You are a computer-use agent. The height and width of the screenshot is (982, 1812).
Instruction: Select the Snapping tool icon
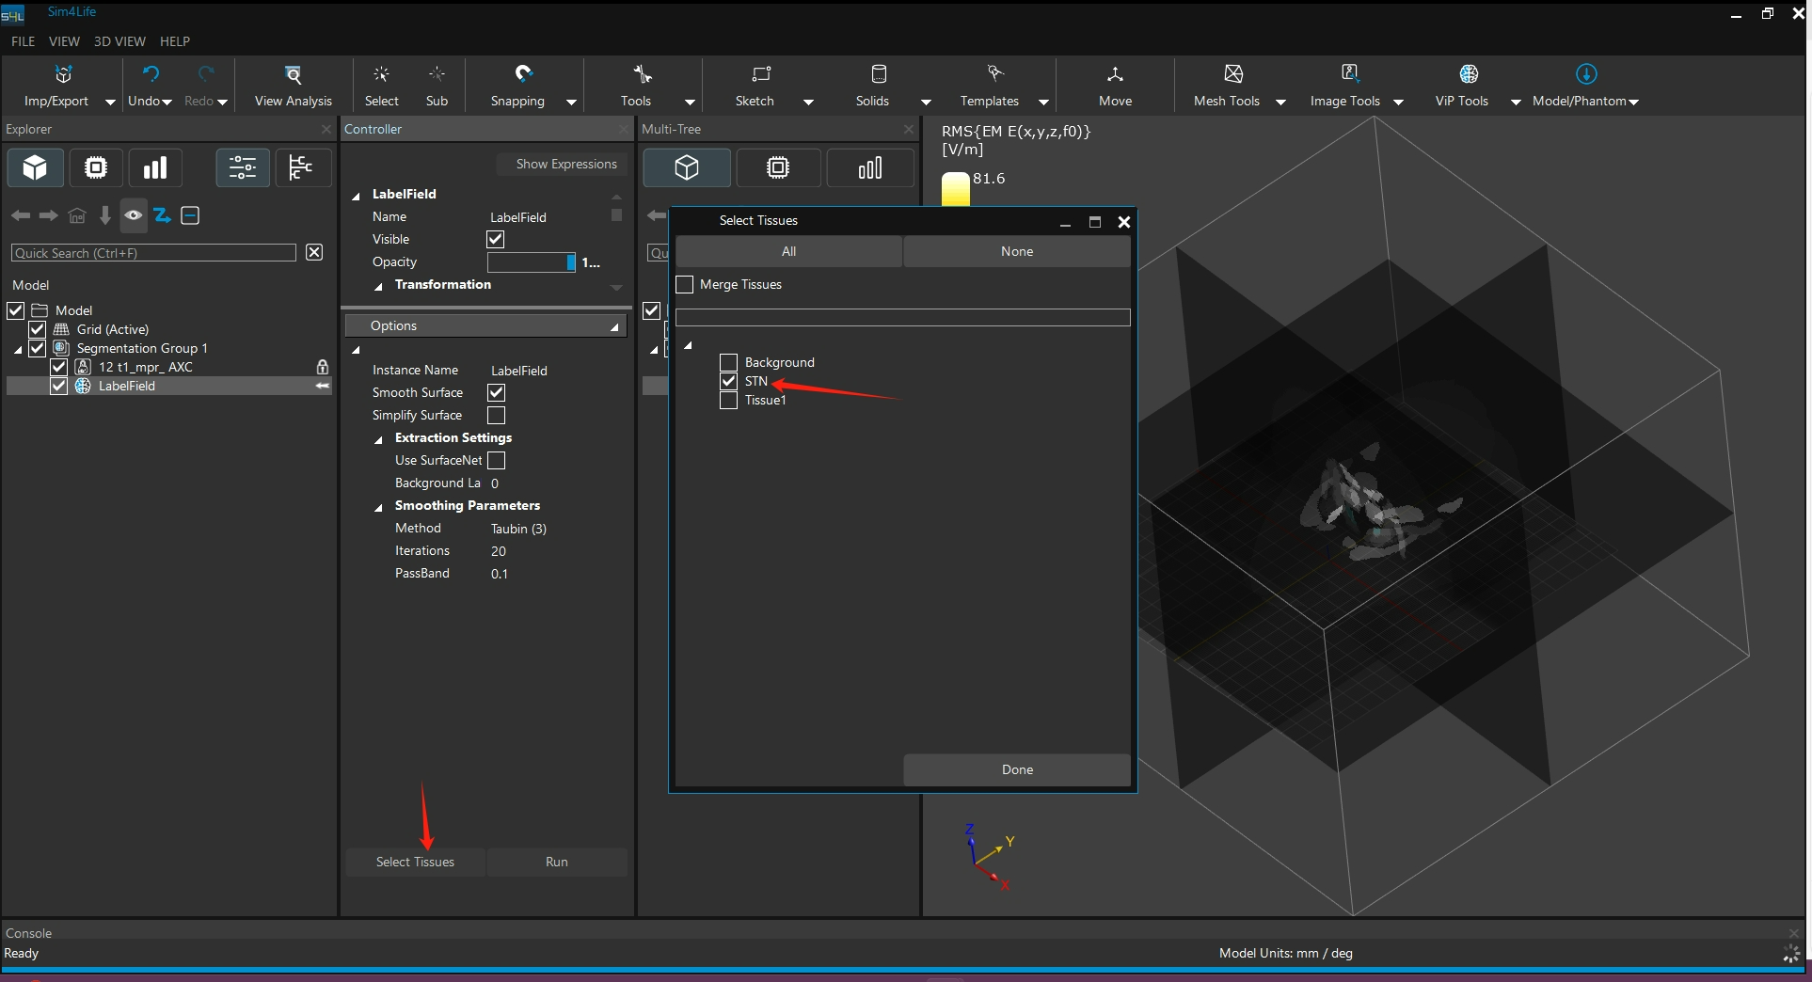coord(523,74)
